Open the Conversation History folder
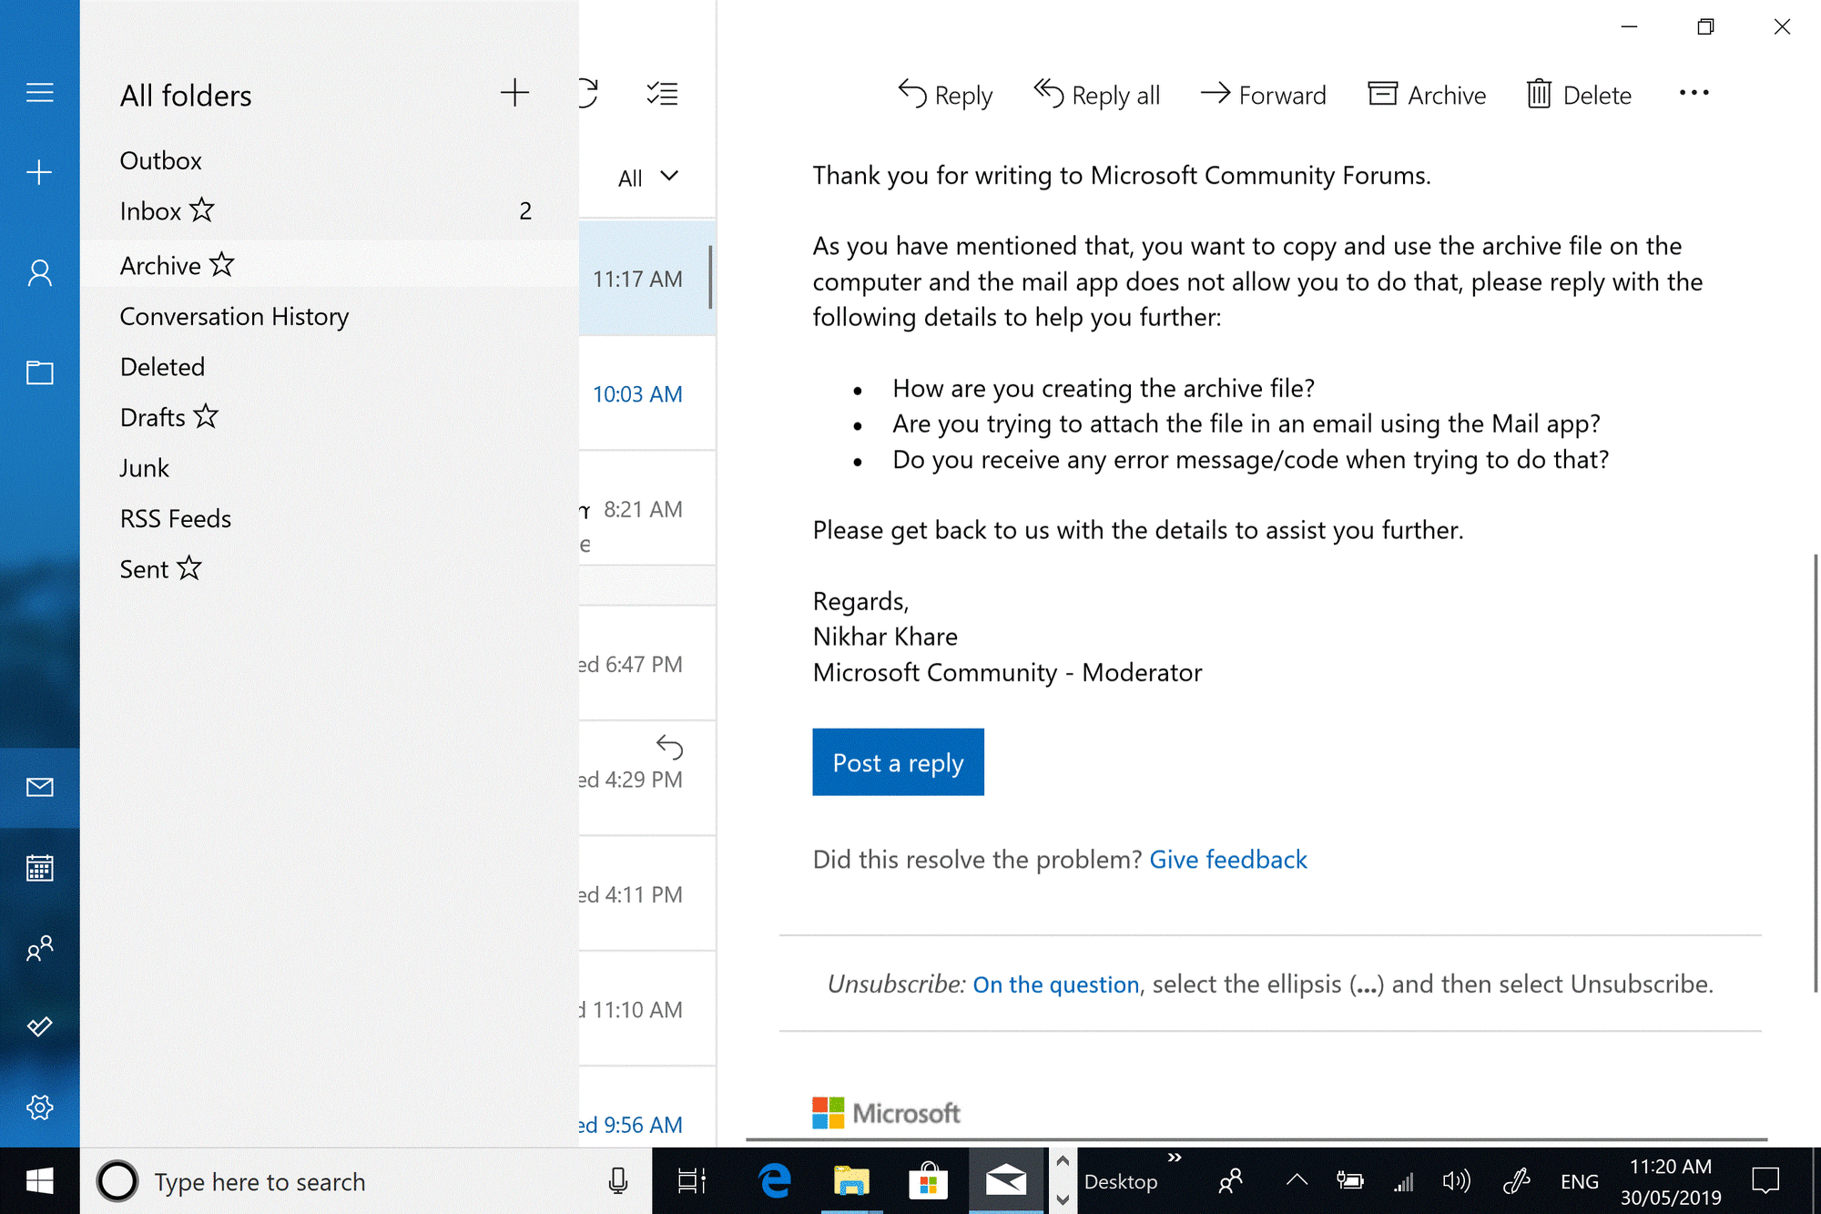Image resolution: width=1821 pixels, height=1214 pixels. pyautogui.click(x=330, y=316)
